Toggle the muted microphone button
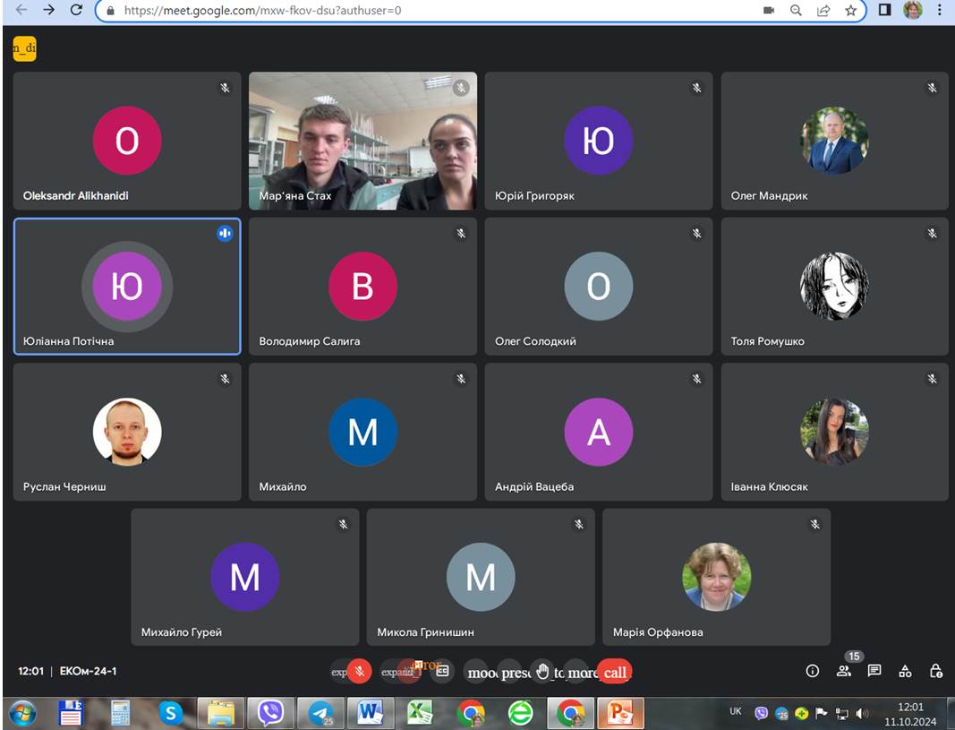Screen dimensions: 955x730 point(360,672)
